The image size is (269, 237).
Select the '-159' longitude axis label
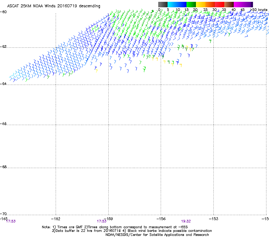108,219
